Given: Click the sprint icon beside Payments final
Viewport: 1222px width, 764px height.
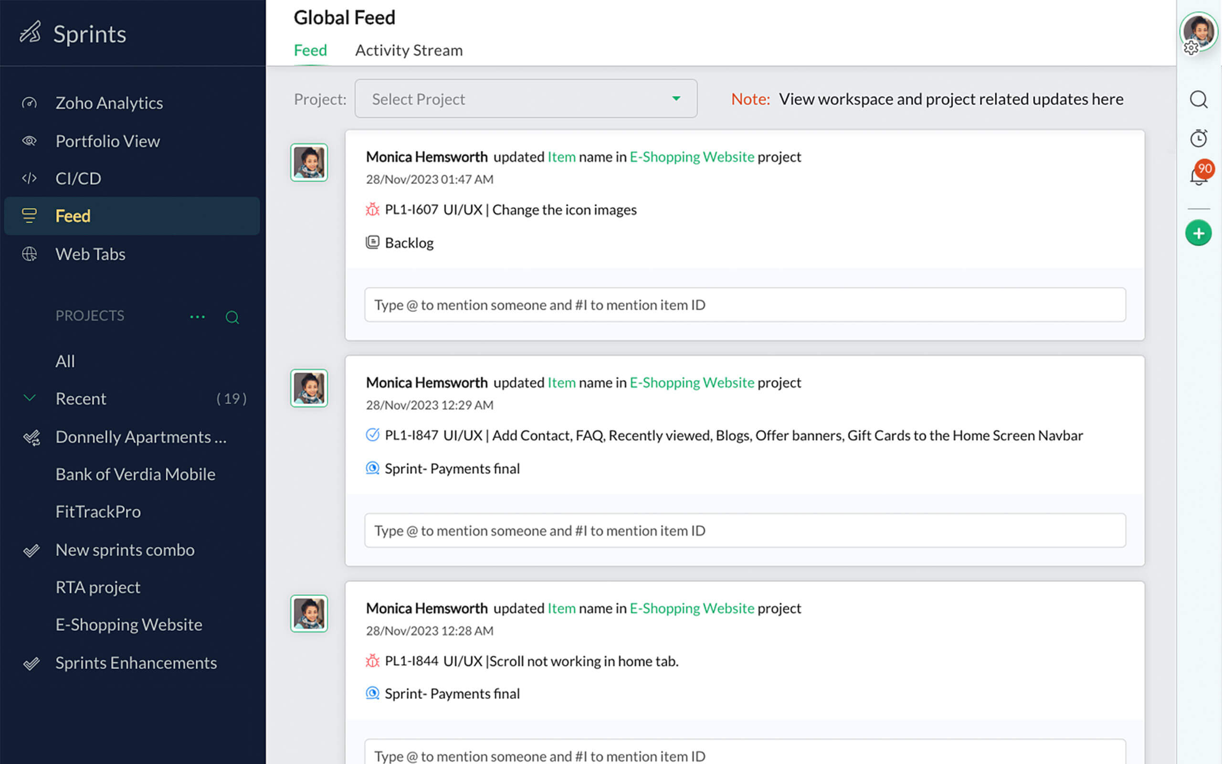Looking at the screenshot, I should (x=372, y=468).
